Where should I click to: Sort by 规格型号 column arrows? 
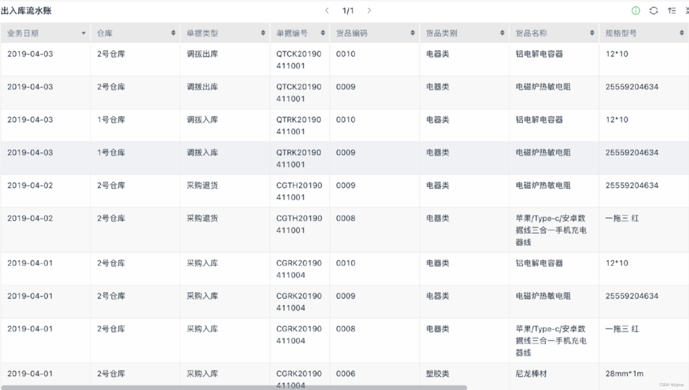point(681,33)
